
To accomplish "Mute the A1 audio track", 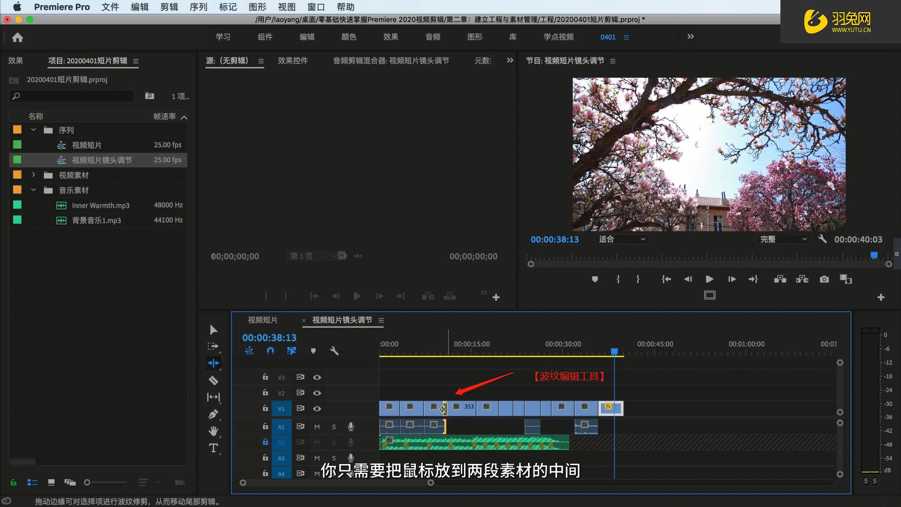I will (x=317, y=427).
